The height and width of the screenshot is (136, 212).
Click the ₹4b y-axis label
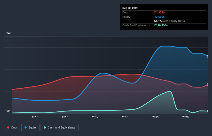9,33
